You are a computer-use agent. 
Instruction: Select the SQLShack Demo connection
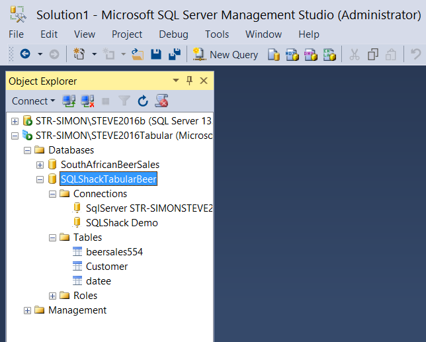point(122,223)
